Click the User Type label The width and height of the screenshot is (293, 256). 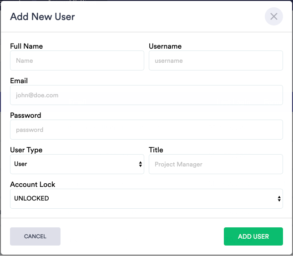(26, 150)
